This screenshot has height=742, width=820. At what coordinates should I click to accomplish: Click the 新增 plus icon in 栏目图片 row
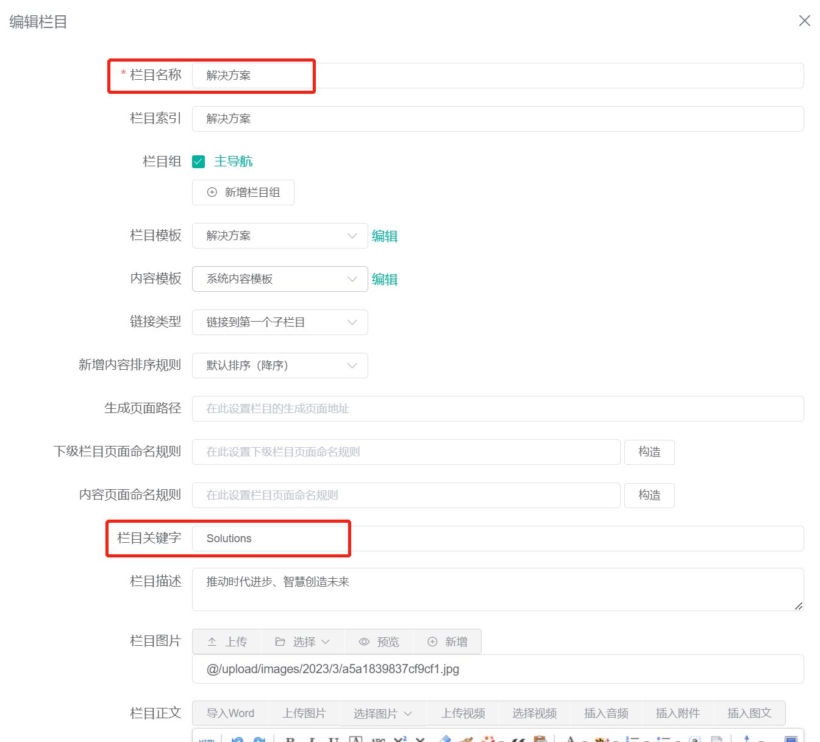click(x=432, y=641)
